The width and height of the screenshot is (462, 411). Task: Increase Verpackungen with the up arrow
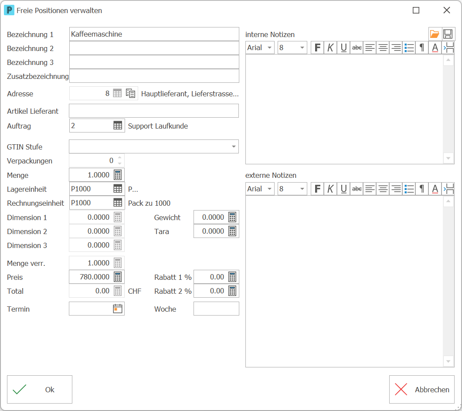[119, 158]
